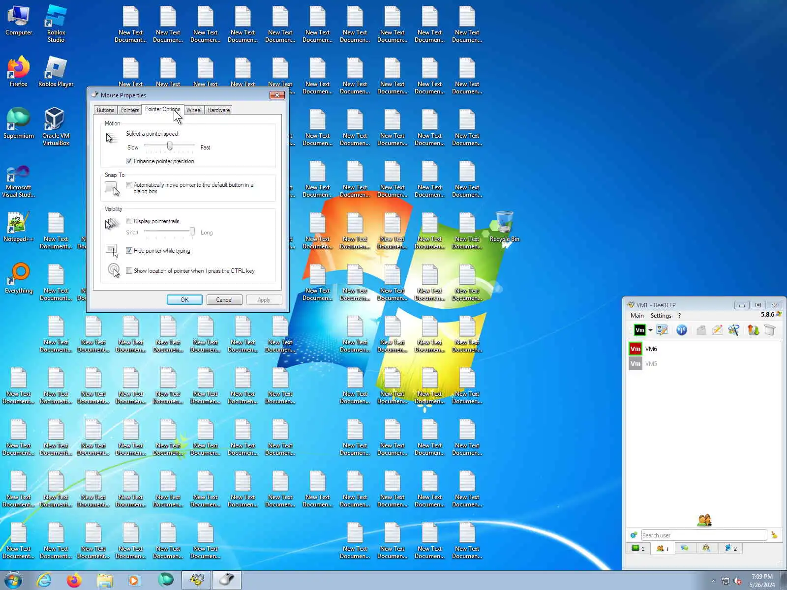Select the Recycle Bin desktop icon
The width and height of the screenshot is (787, 590).
504,227
